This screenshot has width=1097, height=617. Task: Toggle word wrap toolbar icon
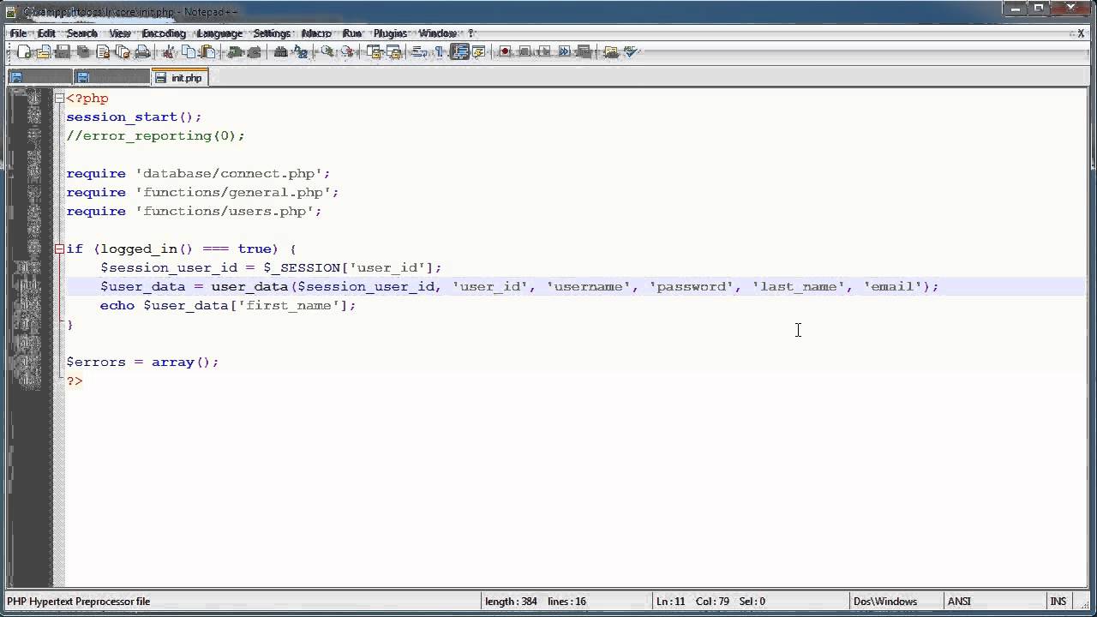[418, 52]
